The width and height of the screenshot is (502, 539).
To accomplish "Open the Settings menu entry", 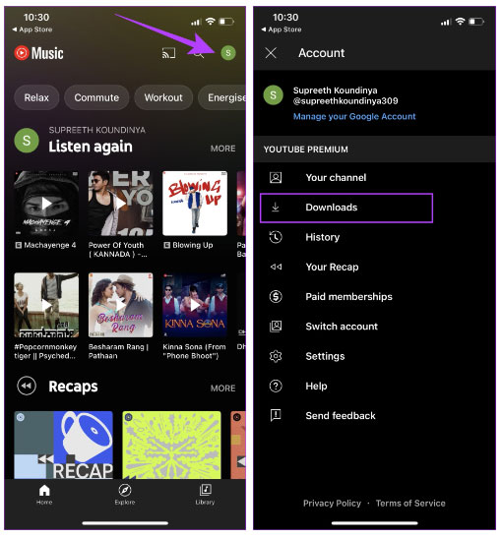I will (x=374, y=356).
